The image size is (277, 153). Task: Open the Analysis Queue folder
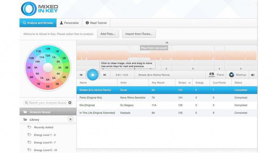click(x=40, y=112)
